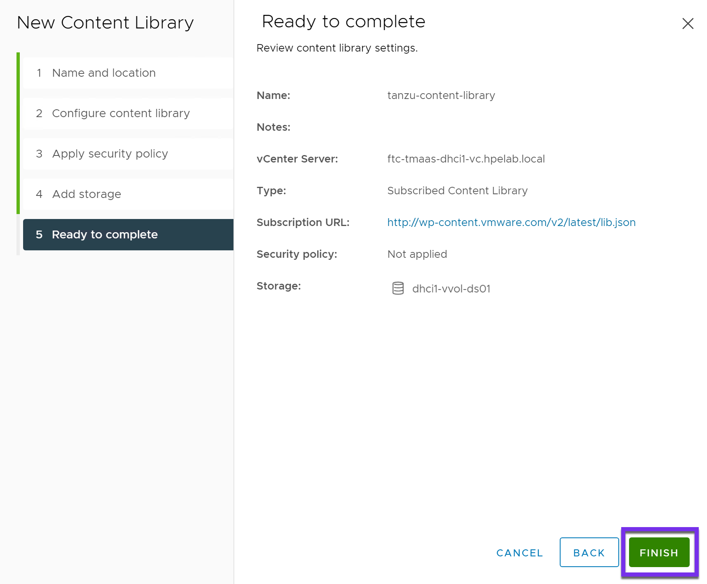Click the Subscribed Content Library type value
Screen dimensions: 707x584
[x=457, y=191]
